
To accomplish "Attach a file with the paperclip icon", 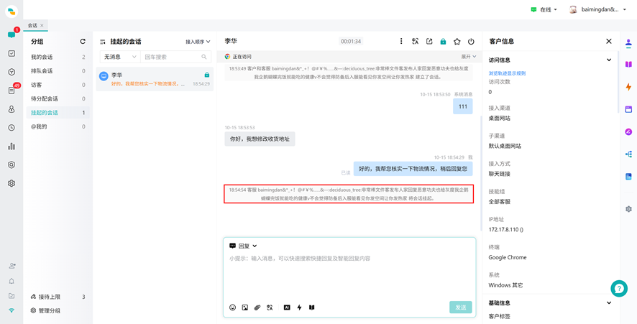I will pyautogui.click(x=257, y=307).
